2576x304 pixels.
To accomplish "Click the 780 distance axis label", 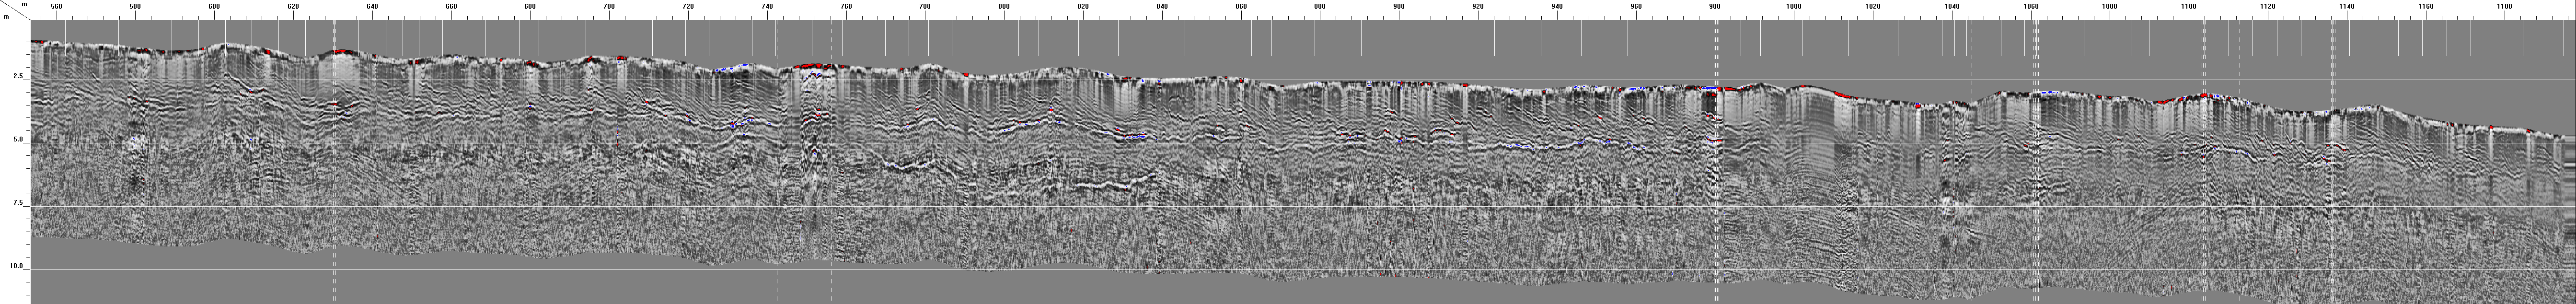I will click(925, 6).
